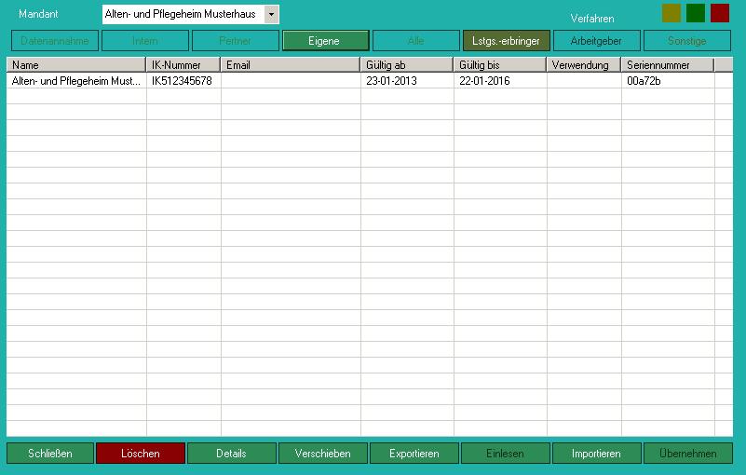Click the Verschieben button

coord(323,453)
